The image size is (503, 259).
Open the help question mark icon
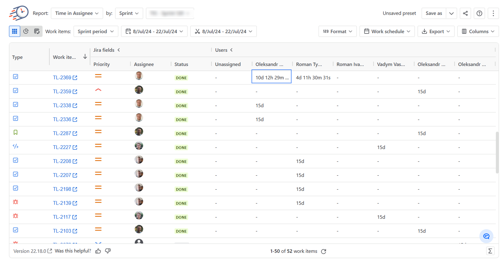coord(479,13)
